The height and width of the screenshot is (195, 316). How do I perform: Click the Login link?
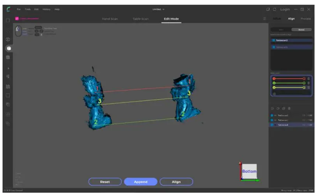(285, 9)
